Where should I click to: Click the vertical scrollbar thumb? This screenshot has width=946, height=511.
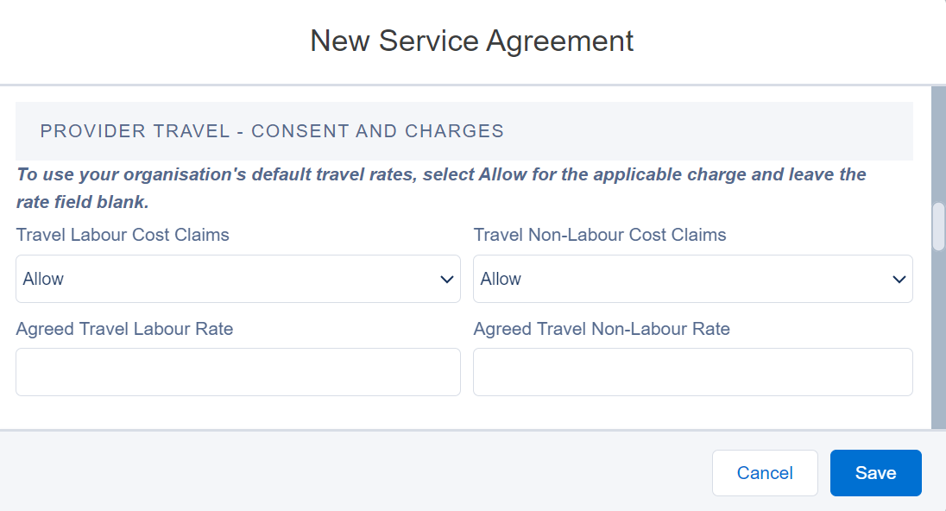(x=939, y=226)
